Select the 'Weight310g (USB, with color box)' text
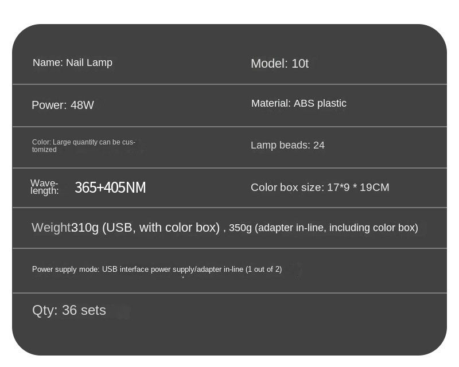This screenshot has height=367, width=459. coord(126,228)
